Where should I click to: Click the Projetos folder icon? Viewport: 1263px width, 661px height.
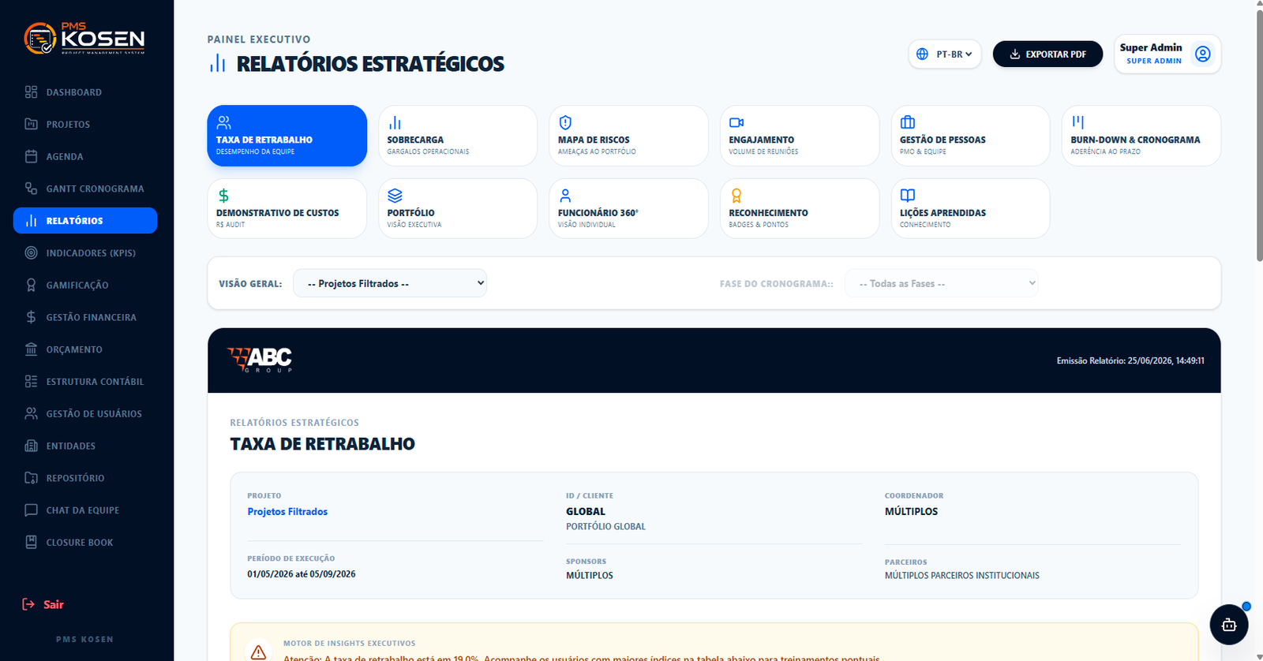point(31,124)
